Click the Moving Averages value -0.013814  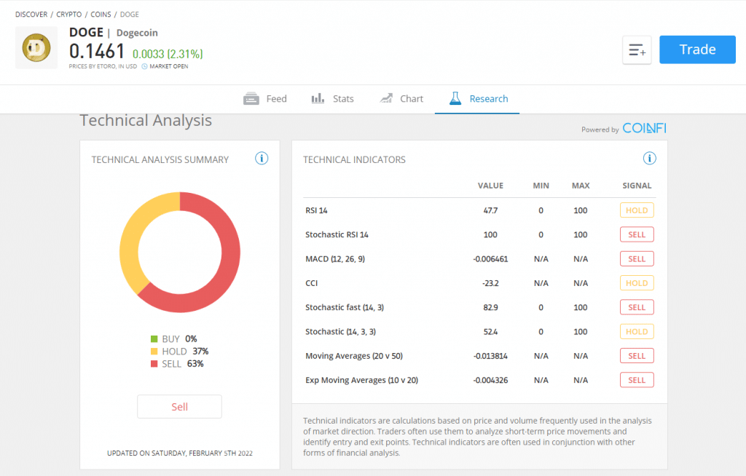coord(490,356)
